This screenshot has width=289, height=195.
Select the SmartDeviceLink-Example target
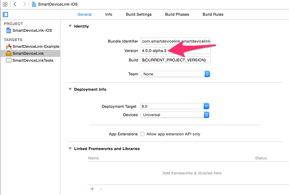click(30, 46)
